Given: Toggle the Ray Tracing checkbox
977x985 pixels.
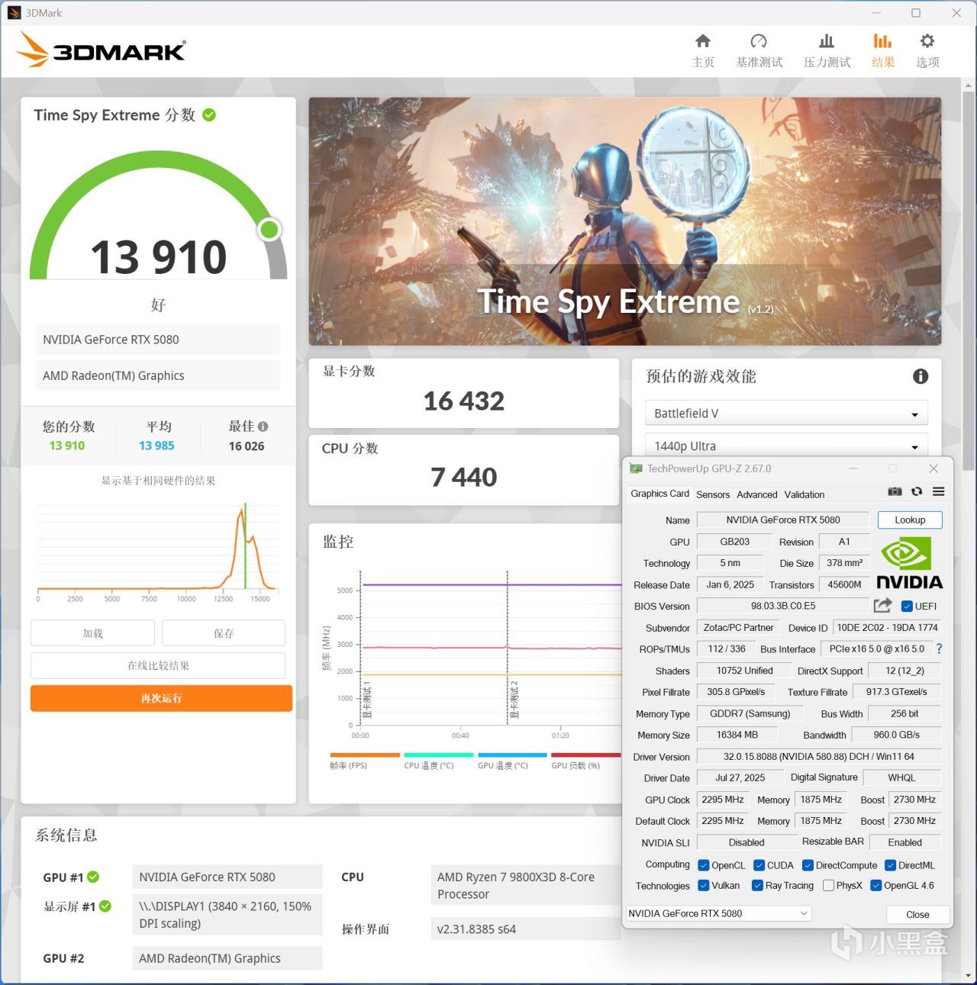Looking at the screenshot, I should (757, 886).
